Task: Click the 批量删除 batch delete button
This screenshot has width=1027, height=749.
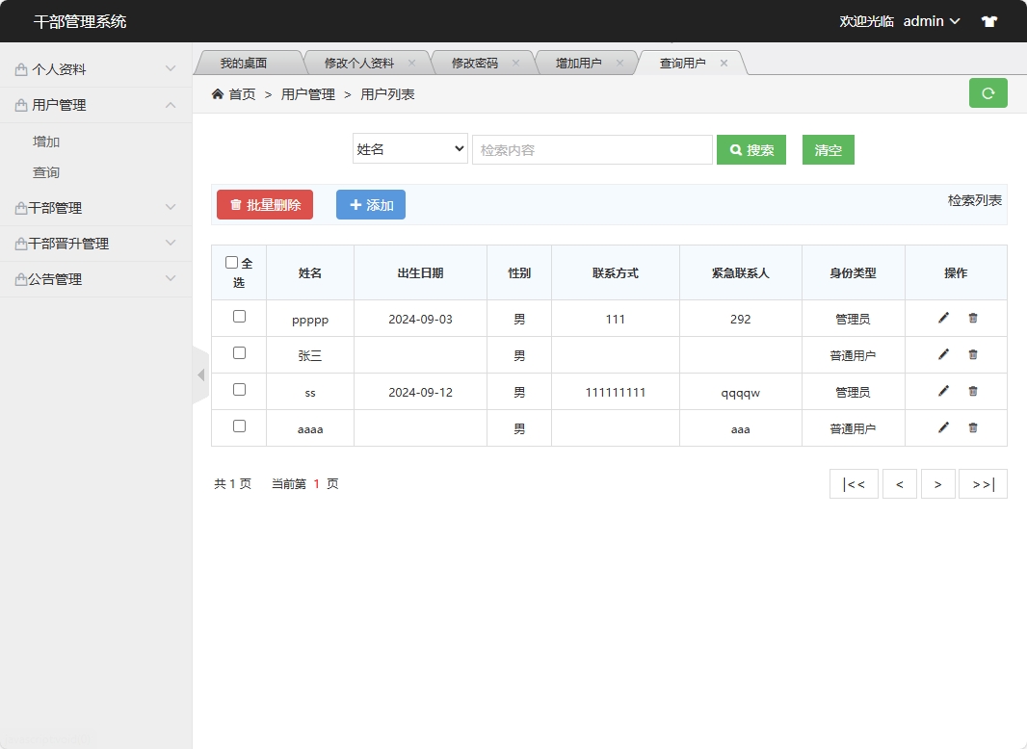Action: 265,204
